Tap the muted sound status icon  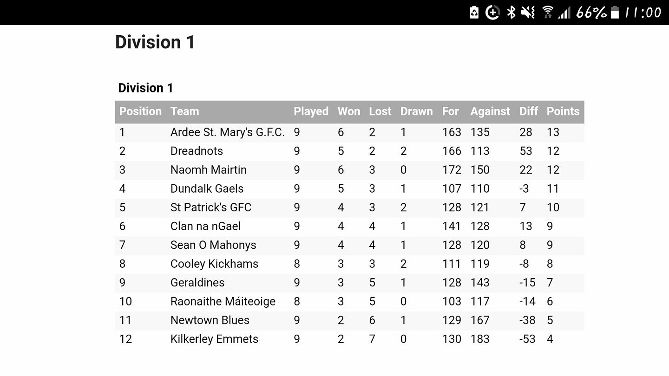click(x=528, y=13)
